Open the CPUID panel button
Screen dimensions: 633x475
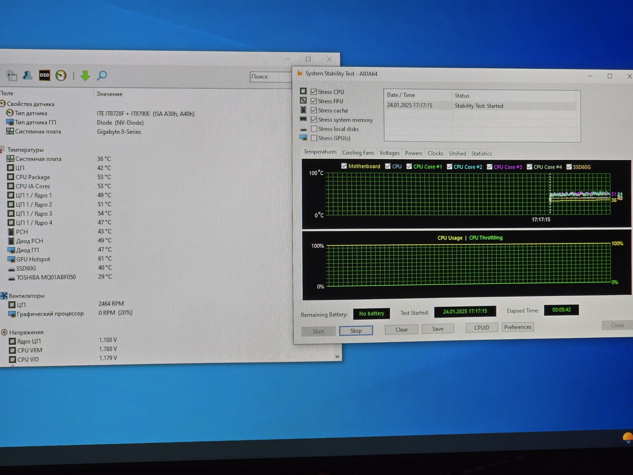[482, 328]
